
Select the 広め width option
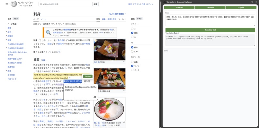point(132,51)
